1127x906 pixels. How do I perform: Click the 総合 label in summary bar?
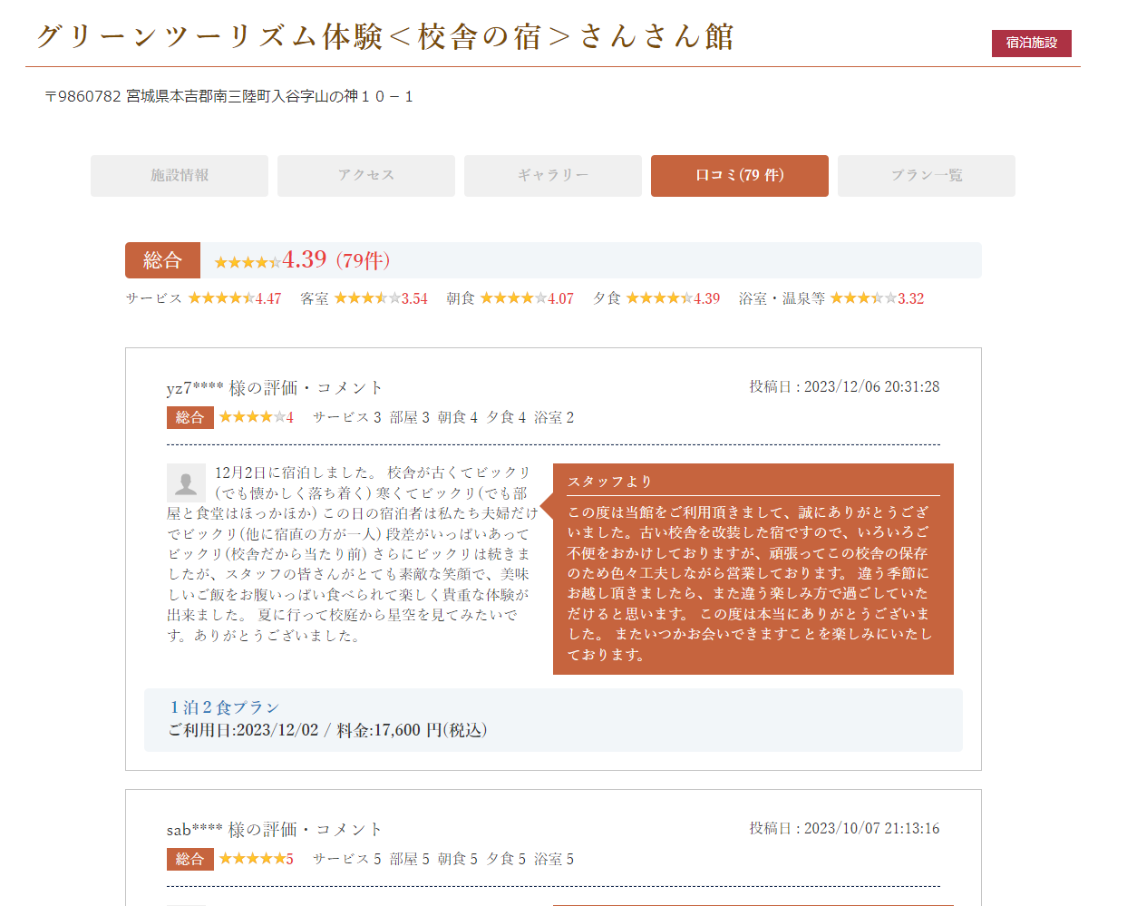click(x=163, y=260)
